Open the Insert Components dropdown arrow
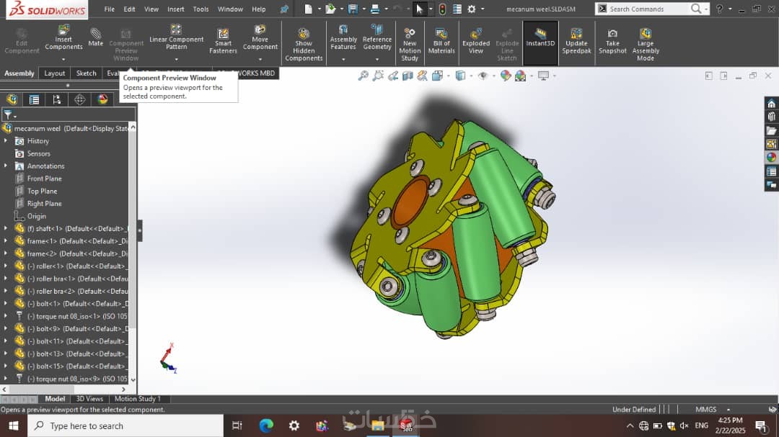Screen dimensions: 779x437 (63, 59)
